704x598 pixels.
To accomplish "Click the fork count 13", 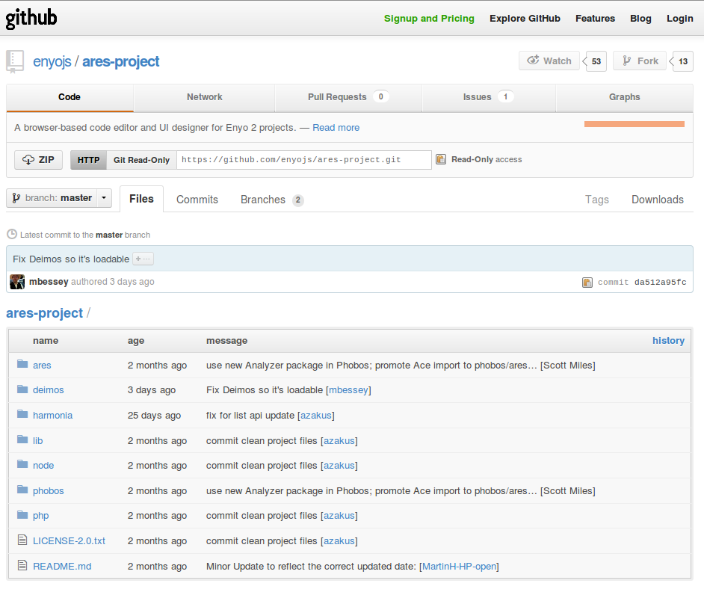I will click(x=683, y=61).
